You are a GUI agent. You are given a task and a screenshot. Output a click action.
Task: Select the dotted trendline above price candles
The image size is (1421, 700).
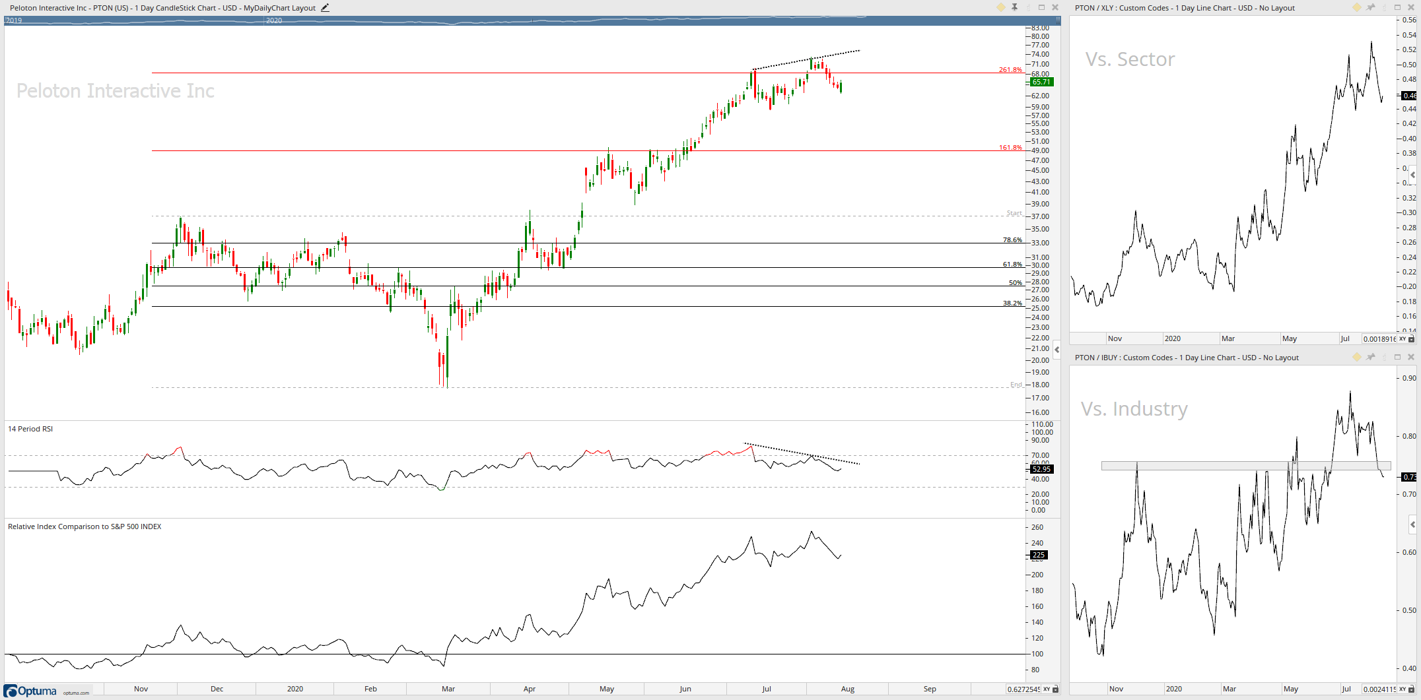coord(806,59)
